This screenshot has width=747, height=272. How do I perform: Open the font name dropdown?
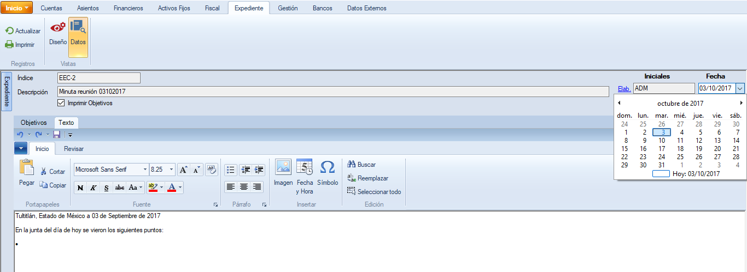[145, 170]
